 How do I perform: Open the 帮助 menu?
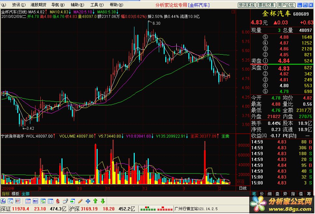click(116, 5)
